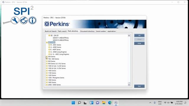Expand the H - 400C Series node
Screen dimensions: 189x106
pos(49,45)
